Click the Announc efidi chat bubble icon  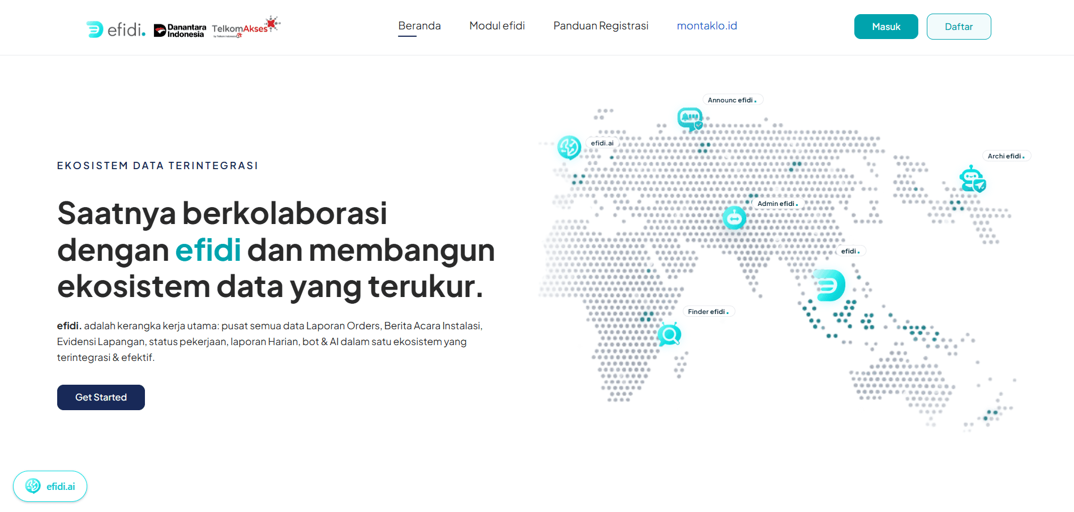point(690,119)
